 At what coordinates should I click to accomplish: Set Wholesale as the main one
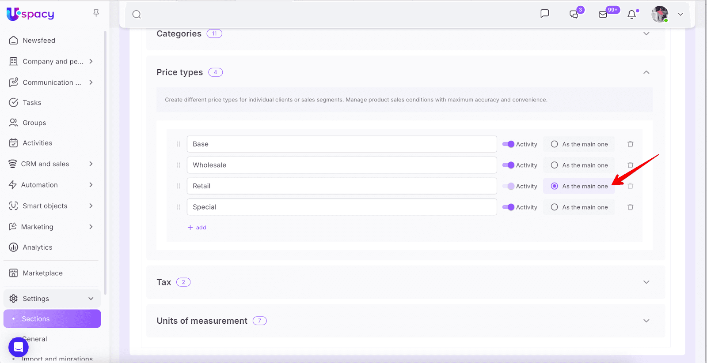point(554,165)
